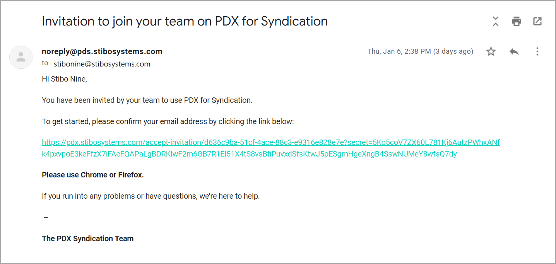Click the collapse all messages icon
Viewport: 556px width, 264px height.
click(495, 21)
